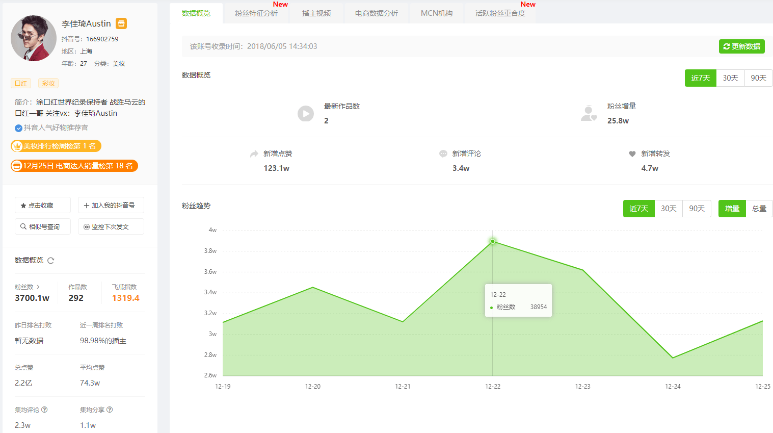Viewport: 773px width, 433px height.
Task: Click the help icon beside 集均分享
Action: pos(110,410)
